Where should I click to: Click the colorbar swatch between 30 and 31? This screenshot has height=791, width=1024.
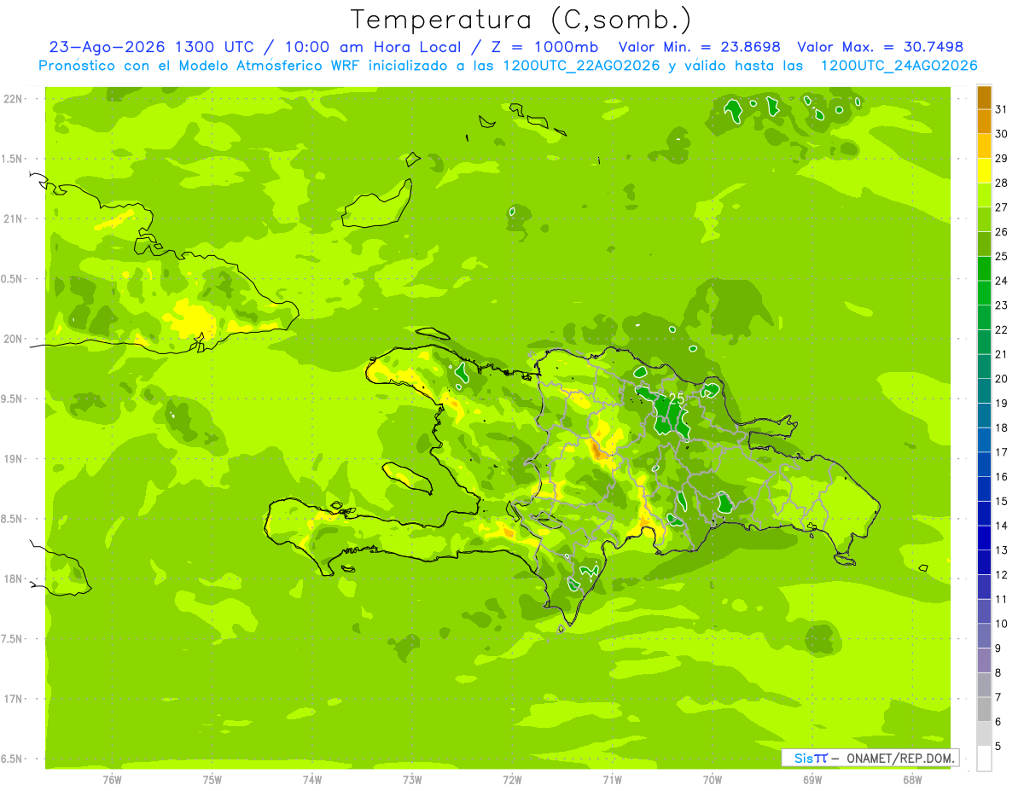[x=984, y=122]
